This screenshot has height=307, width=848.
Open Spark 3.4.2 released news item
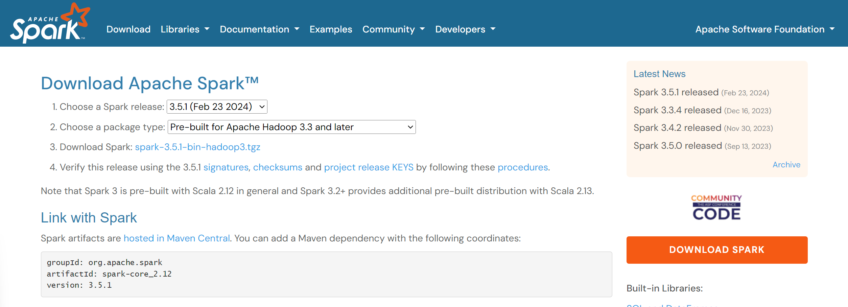click(677, 128)
